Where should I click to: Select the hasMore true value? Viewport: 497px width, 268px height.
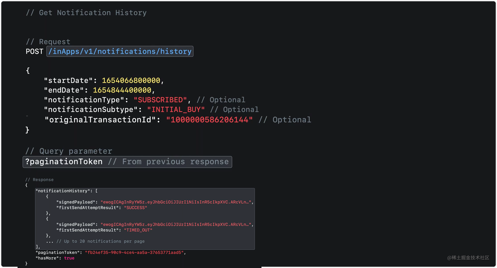(69, 258)
